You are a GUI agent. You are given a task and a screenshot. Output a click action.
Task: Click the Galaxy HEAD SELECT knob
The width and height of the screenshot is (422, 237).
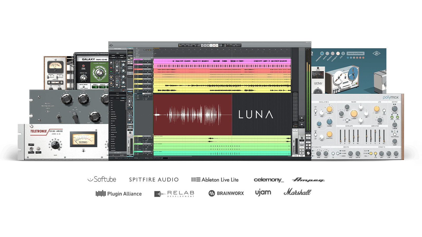[x=99, y=73]
